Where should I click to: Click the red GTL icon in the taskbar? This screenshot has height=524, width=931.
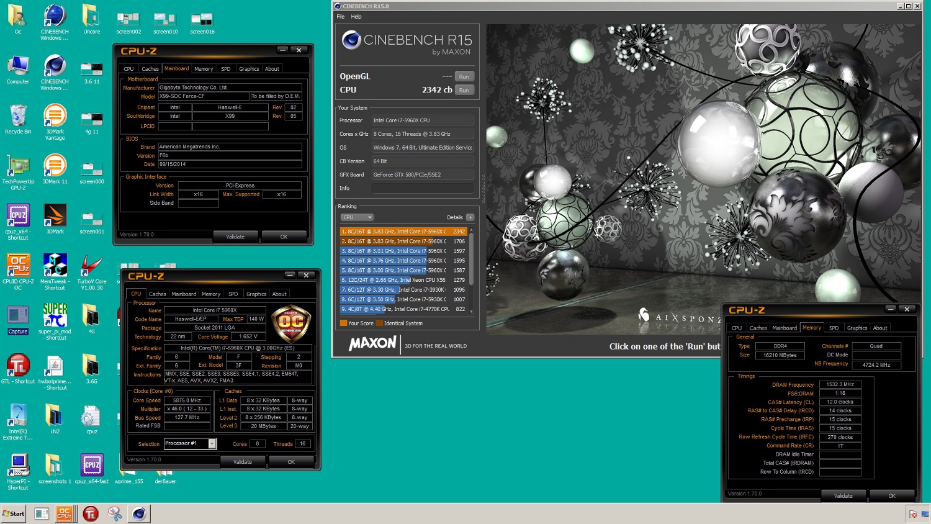coord(91,513)
